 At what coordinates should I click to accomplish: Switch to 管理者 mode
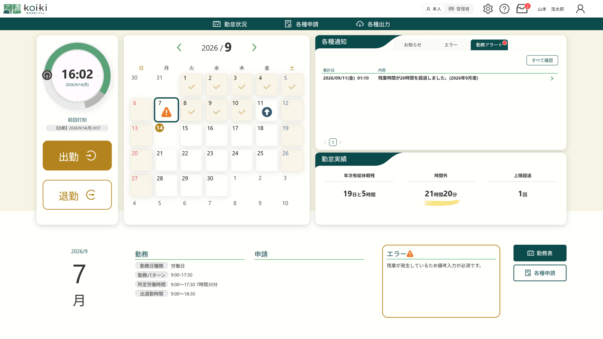coord(459,9)
